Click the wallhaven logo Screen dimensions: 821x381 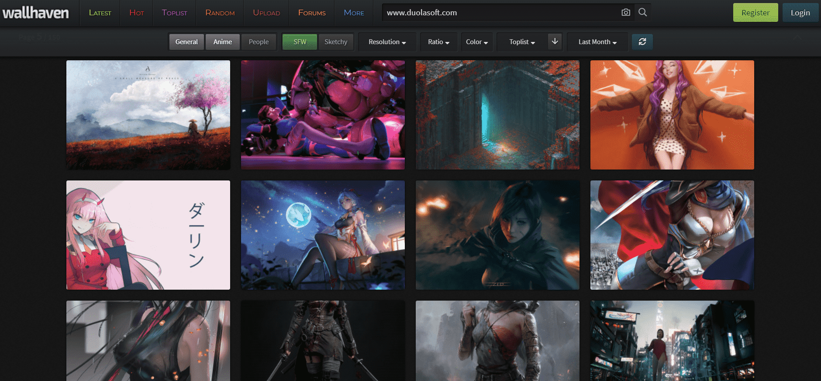coord(36,13)
